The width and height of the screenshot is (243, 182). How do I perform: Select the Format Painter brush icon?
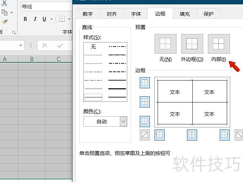(x=5, y=22)
